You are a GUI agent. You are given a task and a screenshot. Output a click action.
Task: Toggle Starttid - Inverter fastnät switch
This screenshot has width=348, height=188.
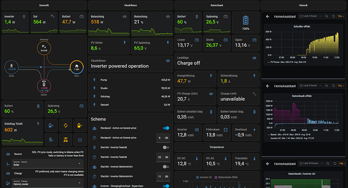click(166, 147)
